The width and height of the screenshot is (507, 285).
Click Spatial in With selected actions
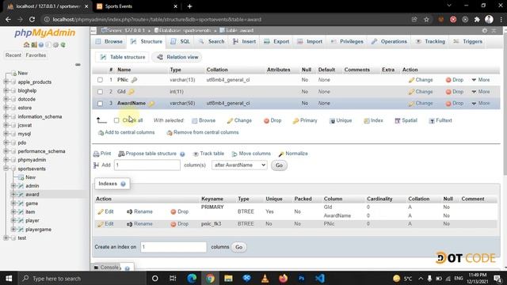406,120
